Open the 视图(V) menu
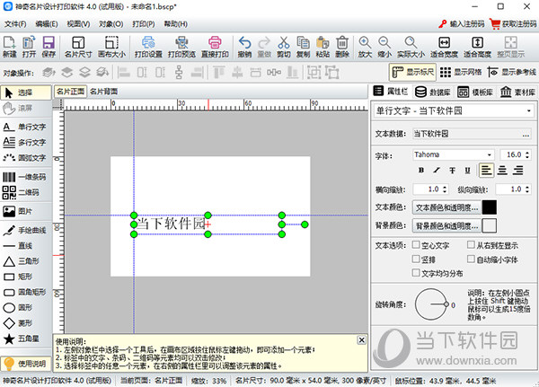 click(78, 24)
